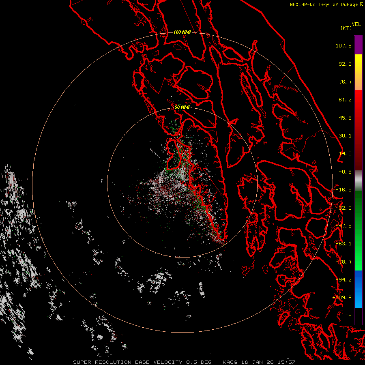Pick the black TH segment of the color bar
The width and height of the screenshot is (365, 365).
(358, 316)
